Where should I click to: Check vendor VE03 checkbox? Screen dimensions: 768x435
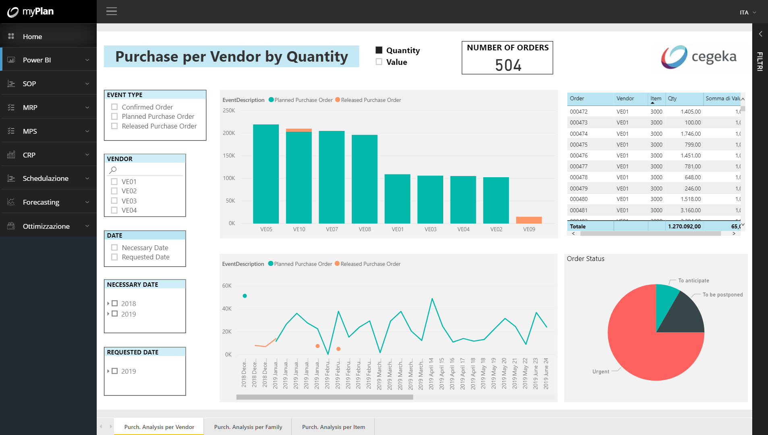click(x=114, y=201)
